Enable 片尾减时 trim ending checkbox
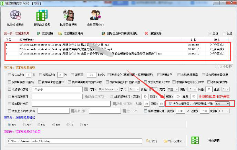Screen dimensions: 237x150 click(40, 74)
